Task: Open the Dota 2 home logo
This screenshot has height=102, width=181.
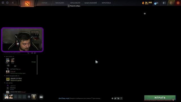Action: (27, 3)
